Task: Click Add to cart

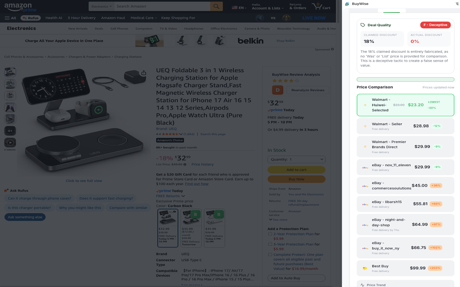Action: [x=296, y=170]
